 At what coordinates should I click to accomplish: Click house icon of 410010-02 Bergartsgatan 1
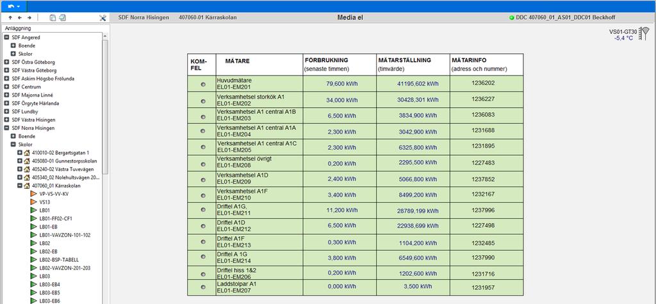click(x=27, y=152)
